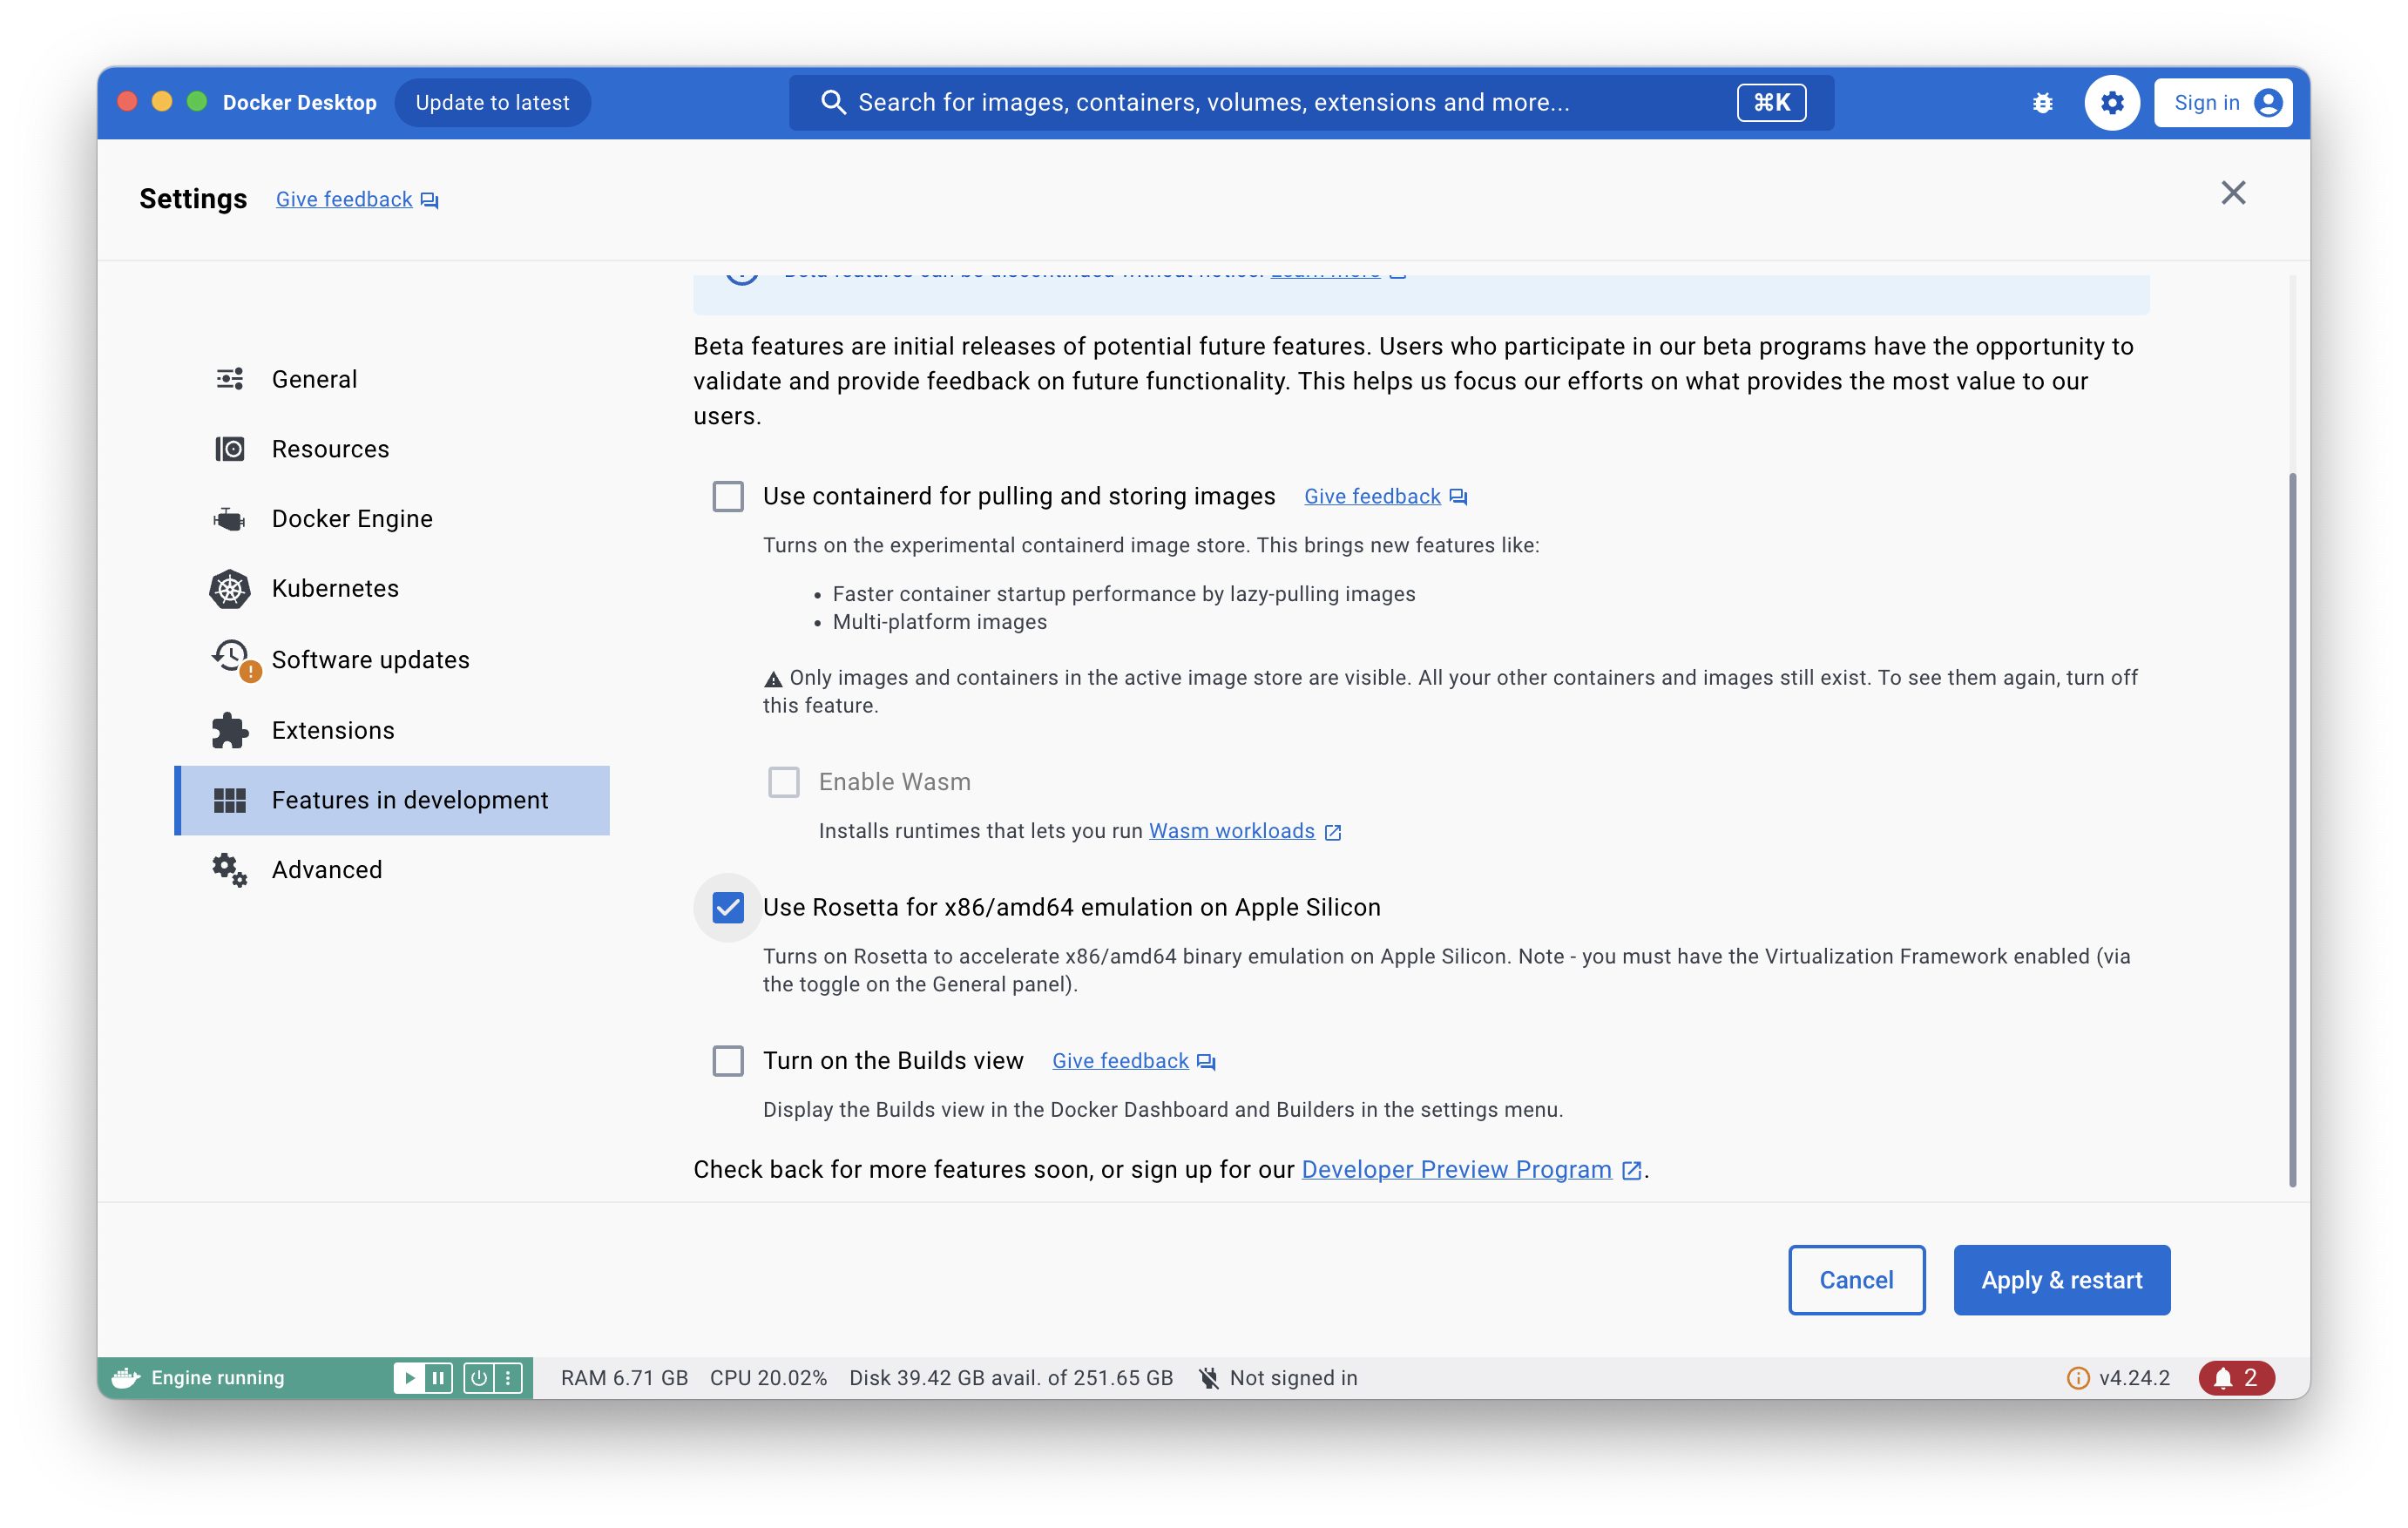Open the Advanced settings section
2408x1528 pixels.
pyautogui.click(x=392, y=870)
